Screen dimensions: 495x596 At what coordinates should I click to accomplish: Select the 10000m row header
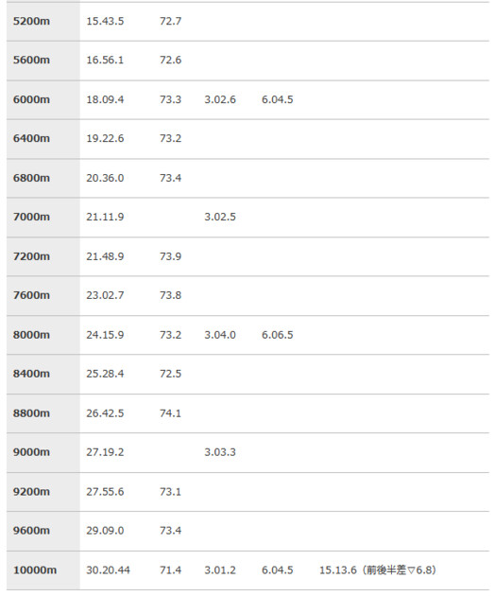[43, 570]
